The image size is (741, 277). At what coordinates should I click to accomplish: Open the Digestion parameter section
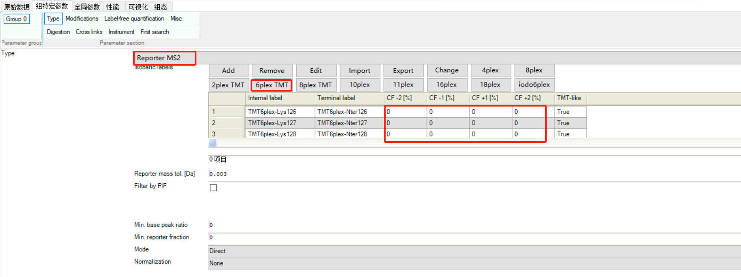pos(58,32)
